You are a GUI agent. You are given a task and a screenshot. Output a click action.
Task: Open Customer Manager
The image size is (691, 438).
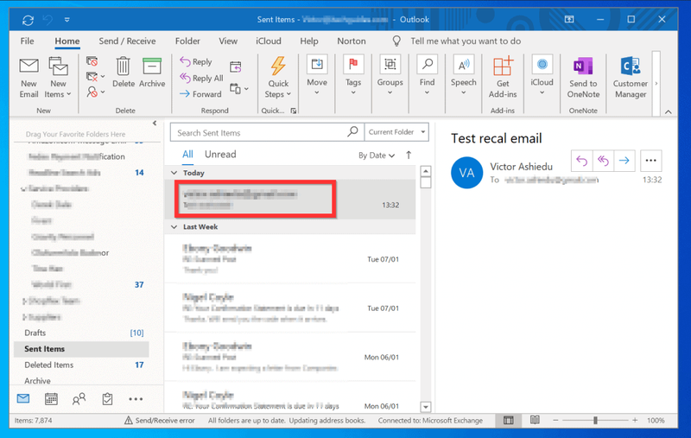click(631, 78)
